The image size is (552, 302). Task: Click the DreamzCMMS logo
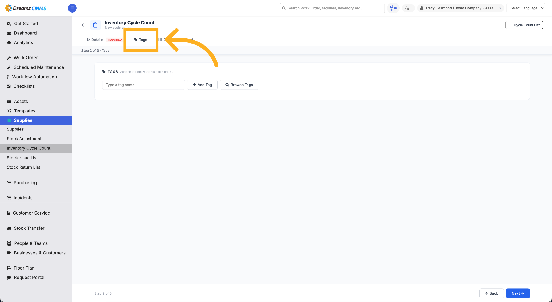(26, 8)
